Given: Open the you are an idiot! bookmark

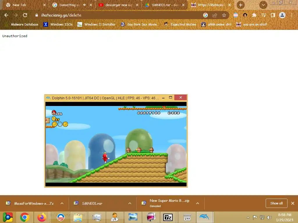Looking at the screenshot, I should click(252, 24).
